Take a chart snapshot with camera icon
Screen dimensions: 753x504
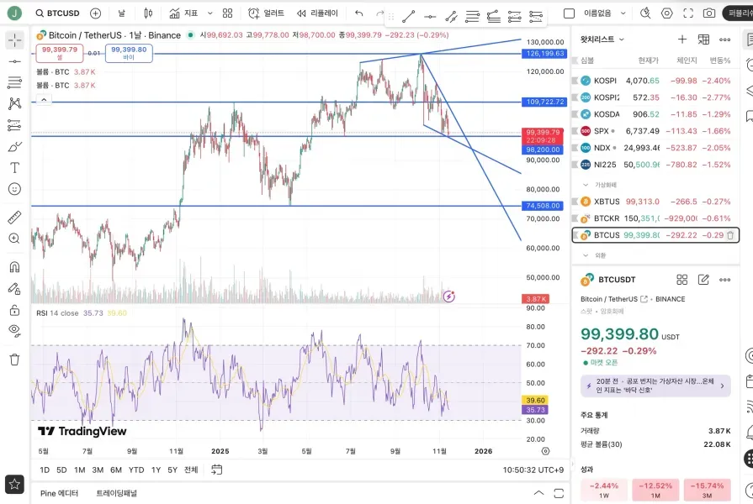(708, 13)
